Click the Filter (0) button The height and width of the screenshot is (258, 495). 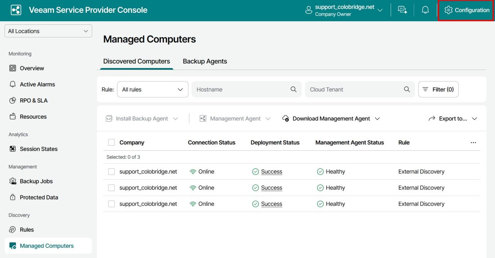coord(438,89)
